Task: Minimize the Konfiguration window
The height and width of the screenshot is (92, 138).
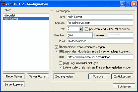Action: 122,4
